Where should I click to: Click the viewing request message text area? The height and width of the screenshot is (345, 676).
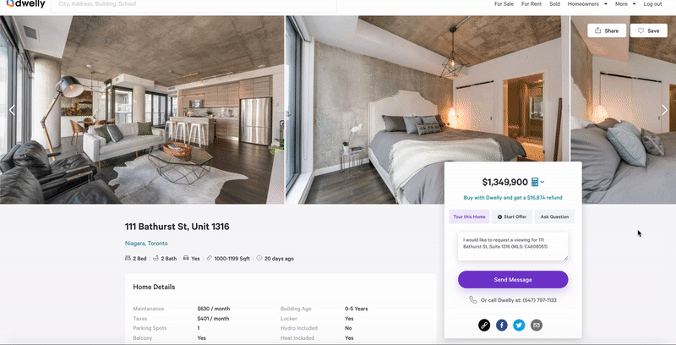[513, 246]
